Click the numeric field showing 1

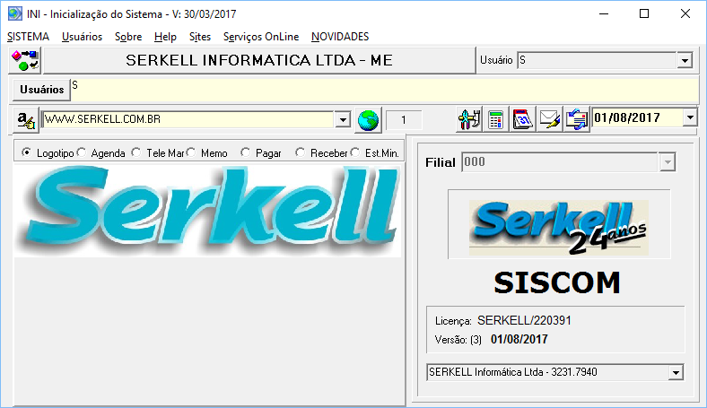tap(404, 120)
